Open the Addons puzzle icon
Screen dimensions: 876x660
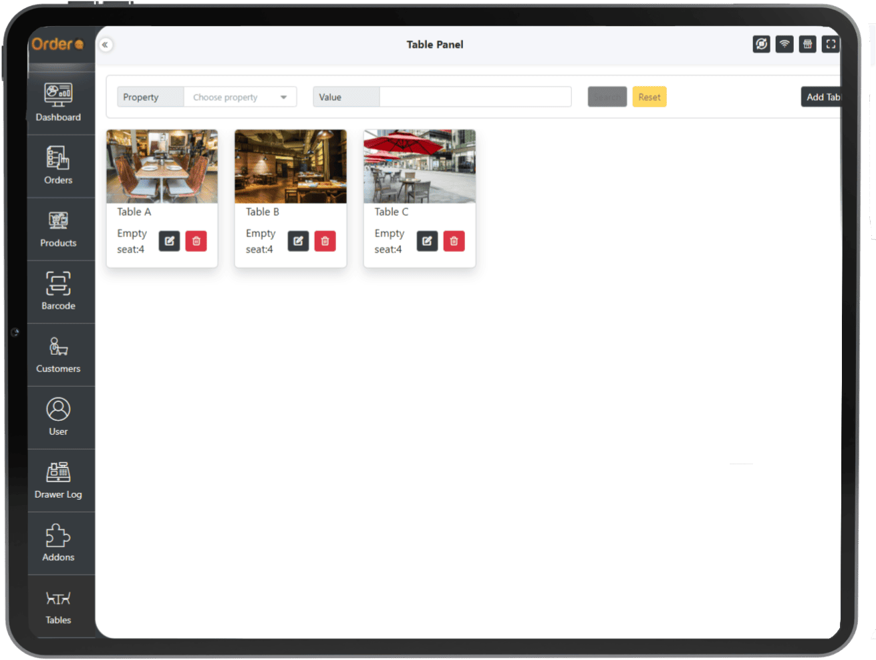pos(58,535)
